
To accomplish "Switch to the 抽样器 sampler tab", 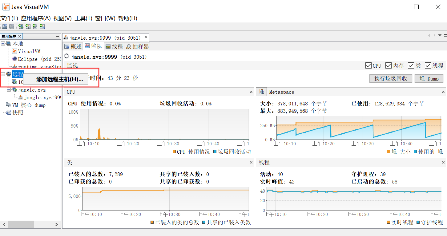I will 137,46.
